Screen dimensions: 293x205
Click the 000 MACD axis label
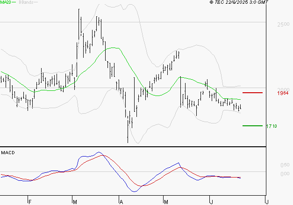coord(285,174)
